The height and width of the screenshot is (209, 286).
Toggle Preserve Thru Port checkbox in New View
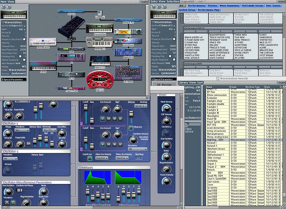coord(24,39)
